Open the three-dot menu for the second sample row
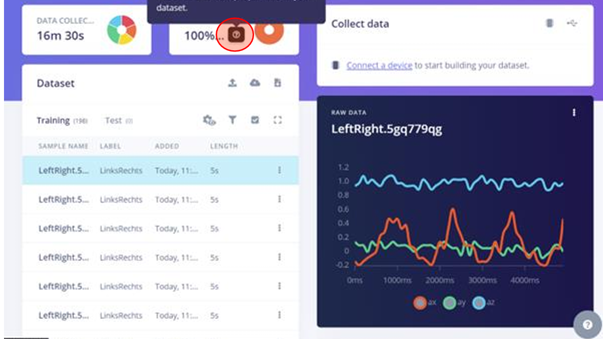 pyautogui.click(x=279, y=200)
